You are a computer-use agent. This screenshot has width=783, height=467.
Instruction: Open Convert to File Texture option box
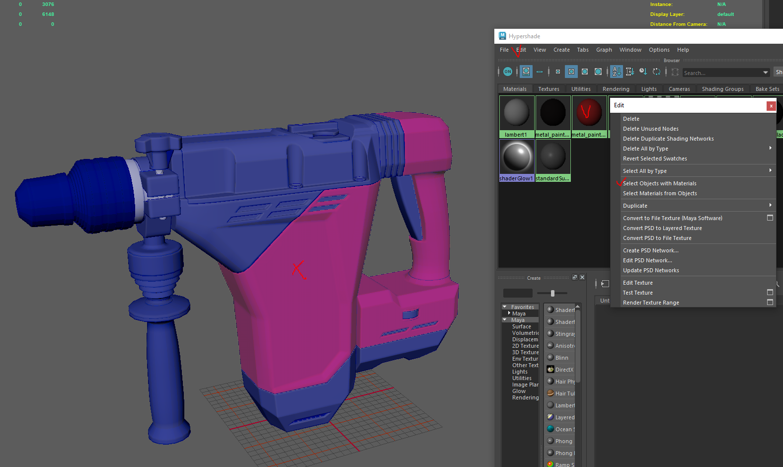pyautogui.click(x=770, y=218)
